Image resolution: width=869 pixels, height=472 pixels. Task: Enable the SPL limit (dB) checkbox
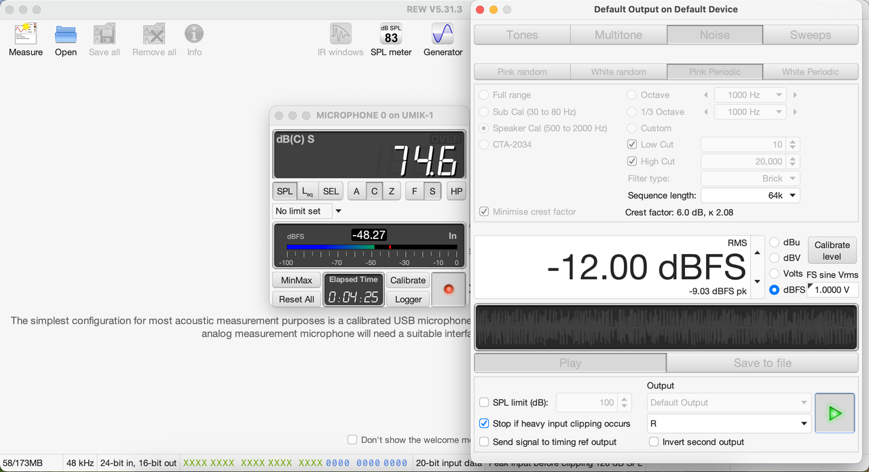[484, 403]
